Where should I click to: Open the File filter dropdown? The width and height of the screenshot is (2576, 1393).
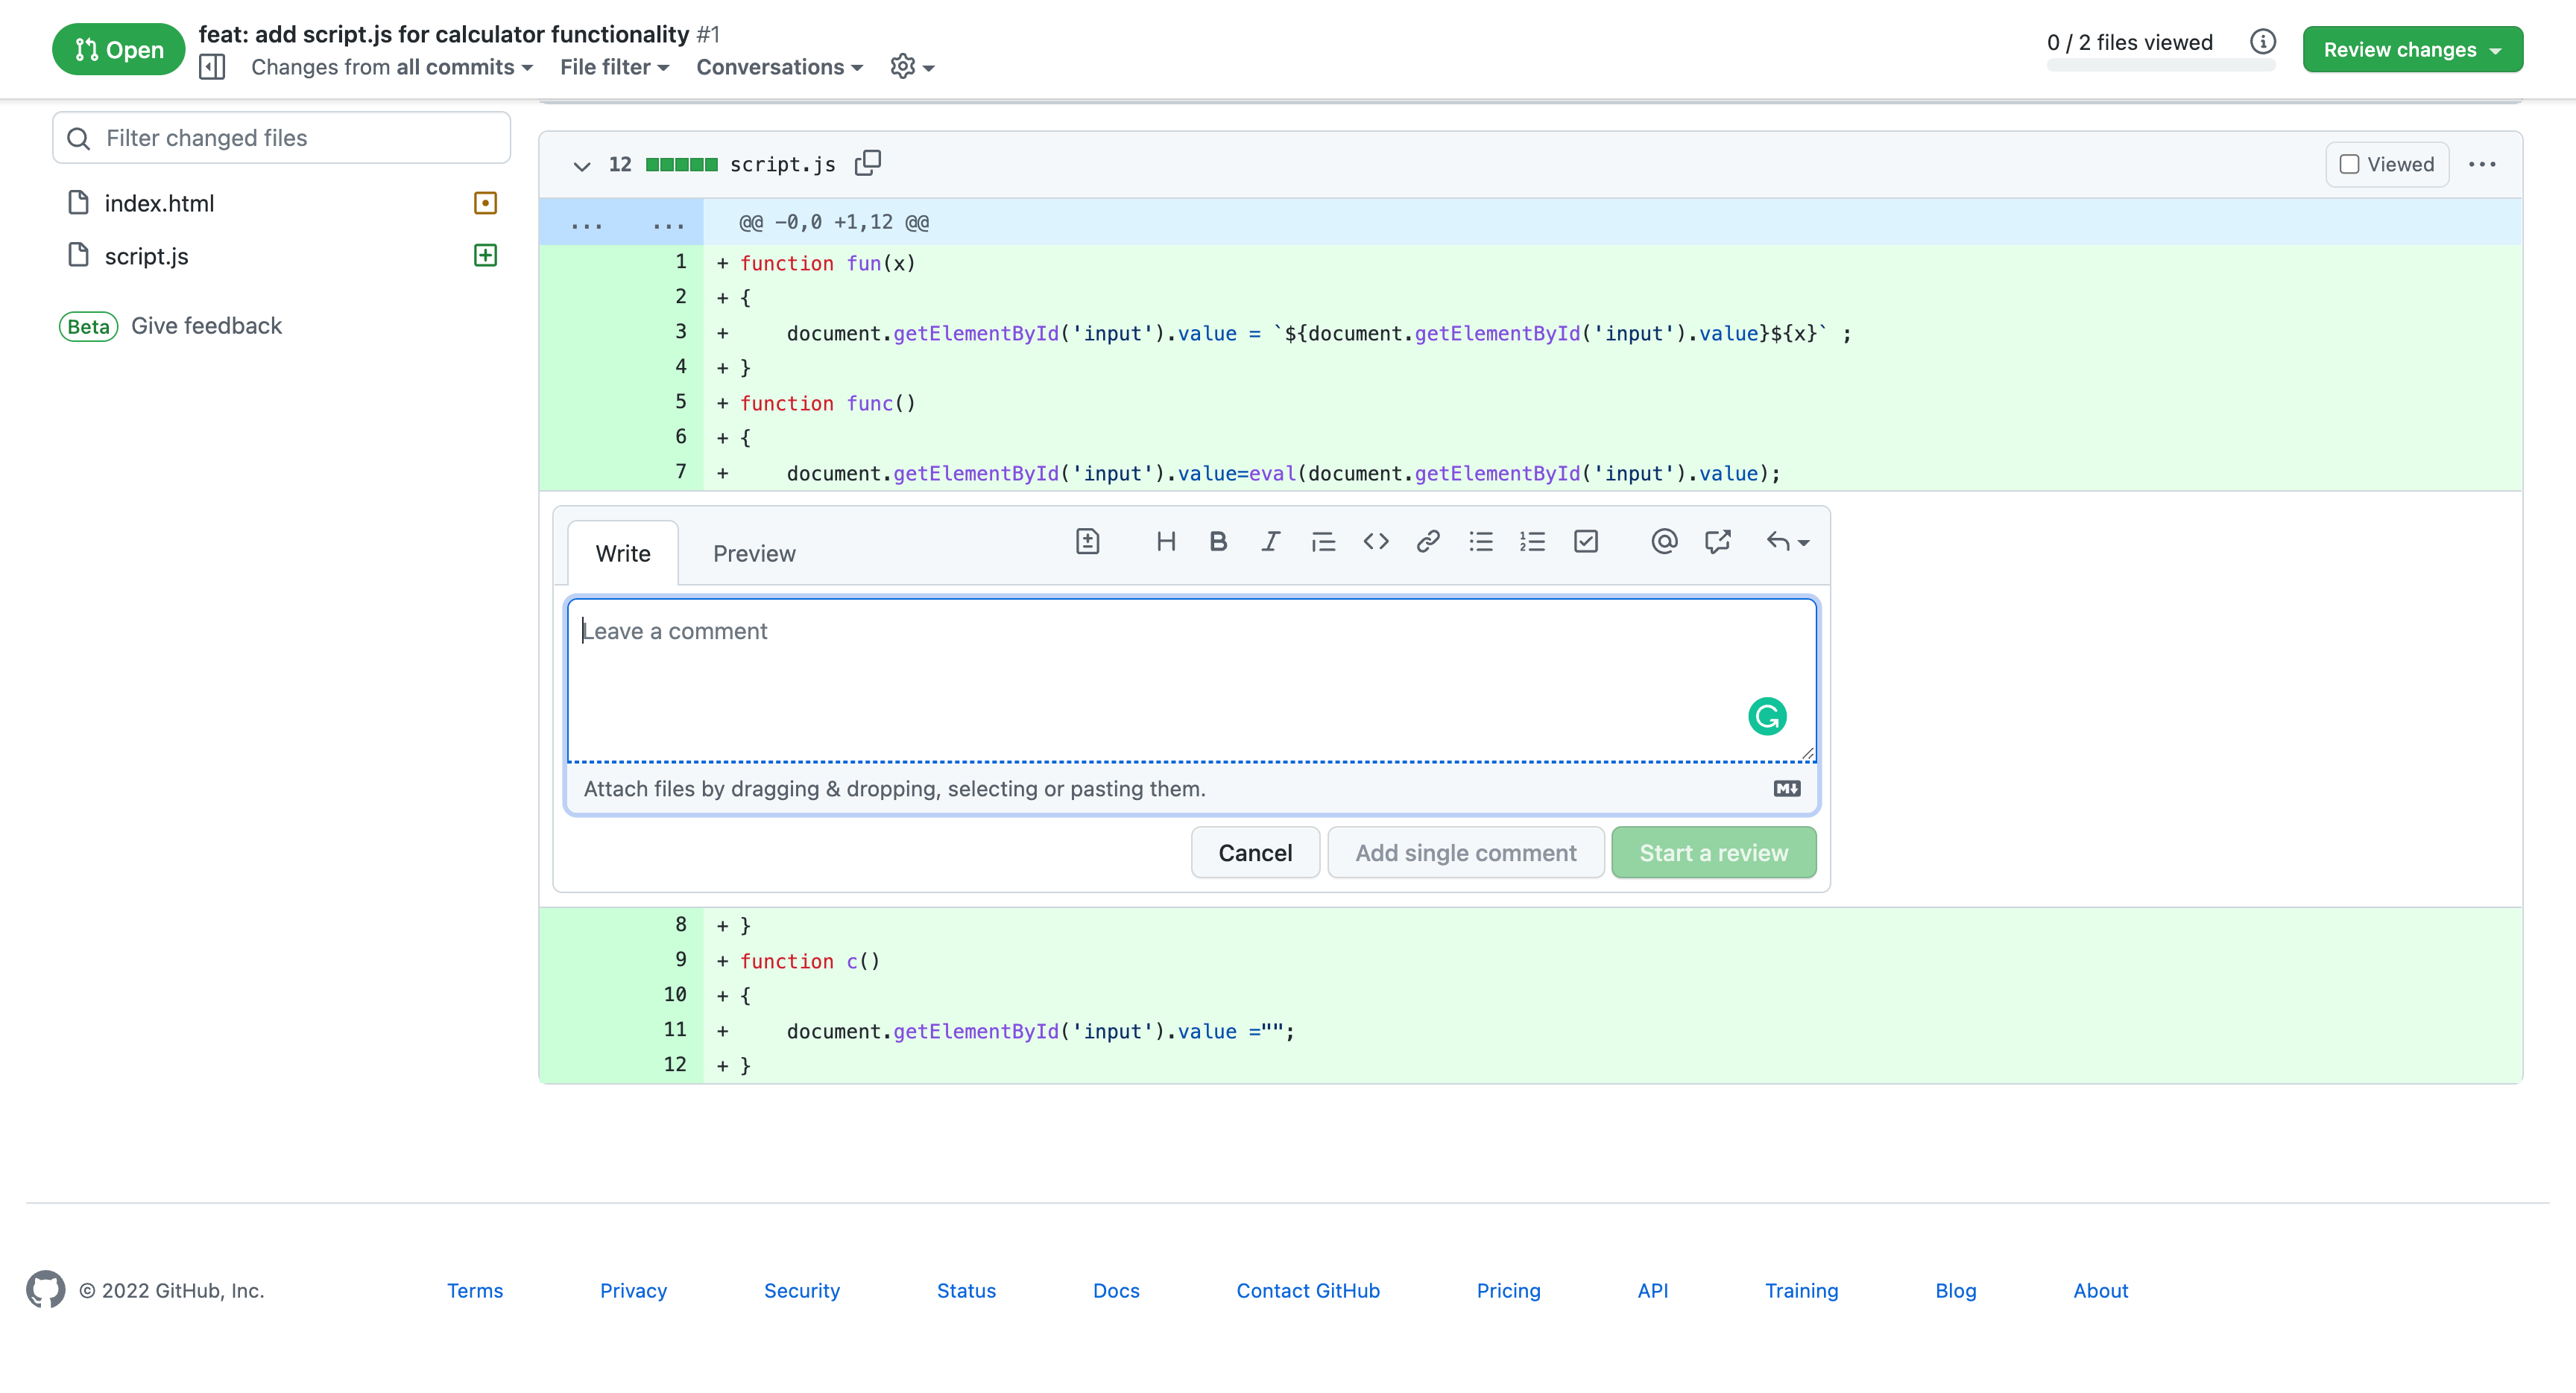point(614,67)
